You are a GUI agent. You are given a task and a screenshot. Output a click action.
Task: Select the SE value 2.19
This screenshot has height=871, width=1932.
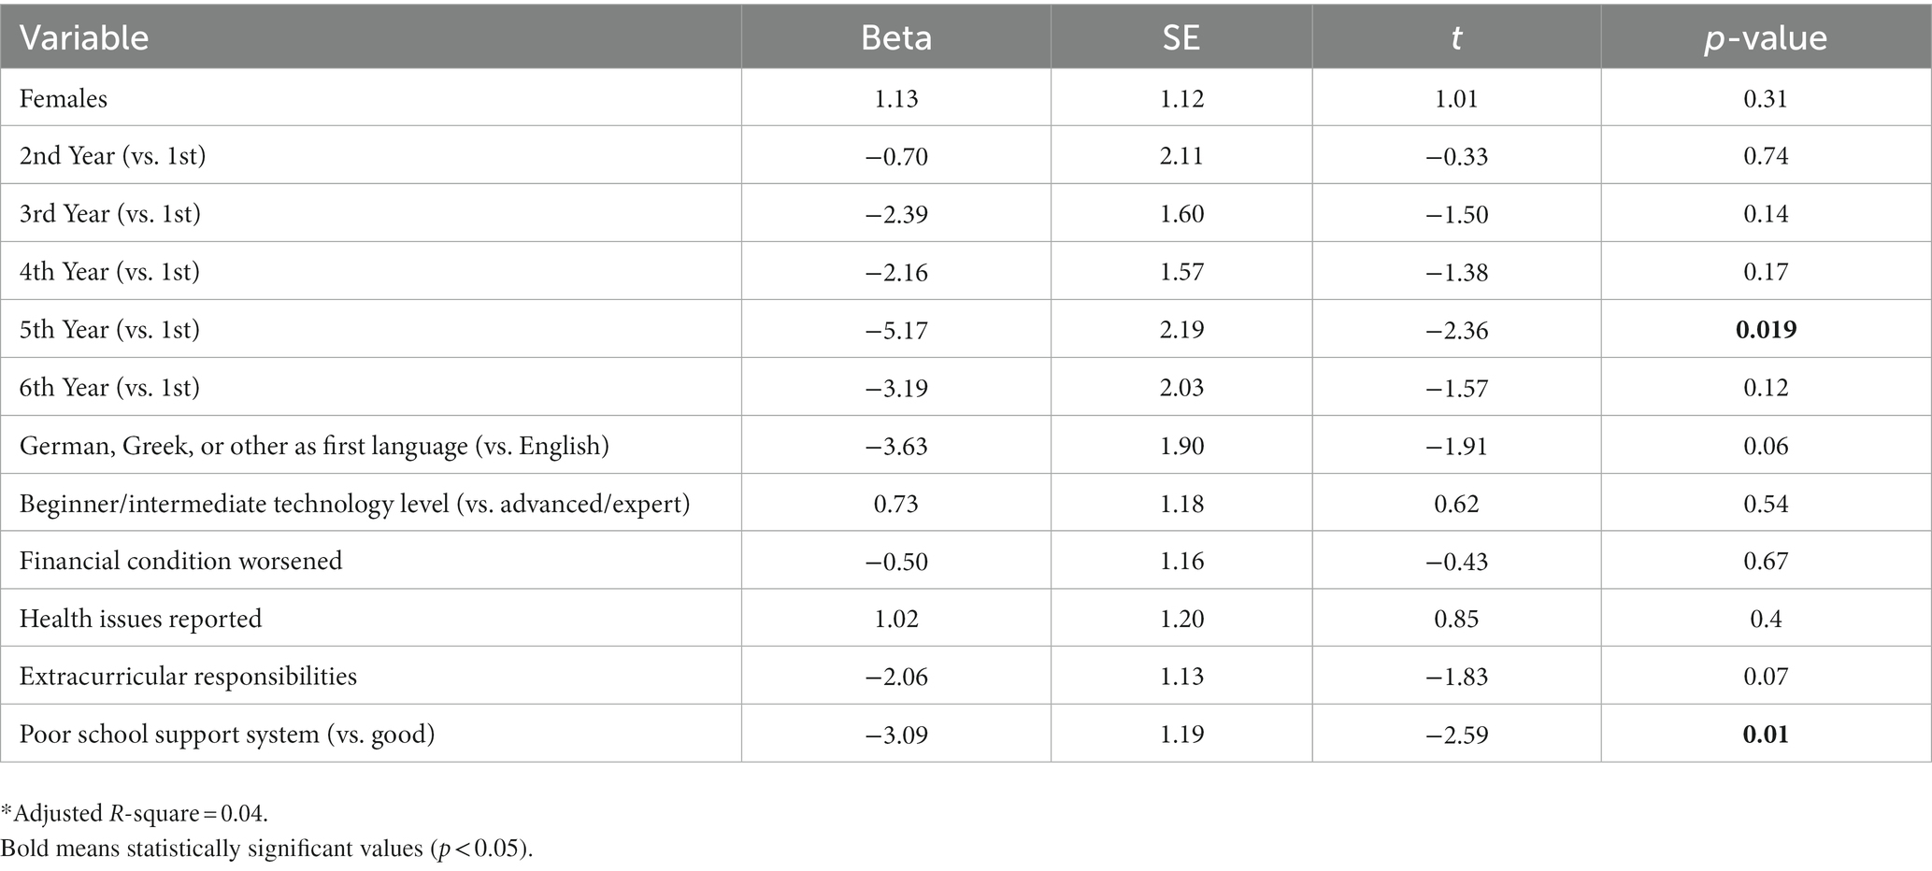point(1181,329)
